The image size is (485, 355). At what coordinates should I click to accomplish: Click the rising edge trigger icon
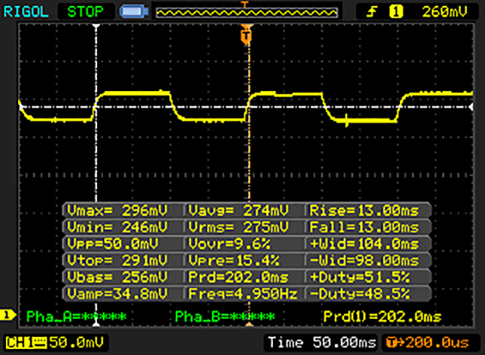click(x=372, y=12)
